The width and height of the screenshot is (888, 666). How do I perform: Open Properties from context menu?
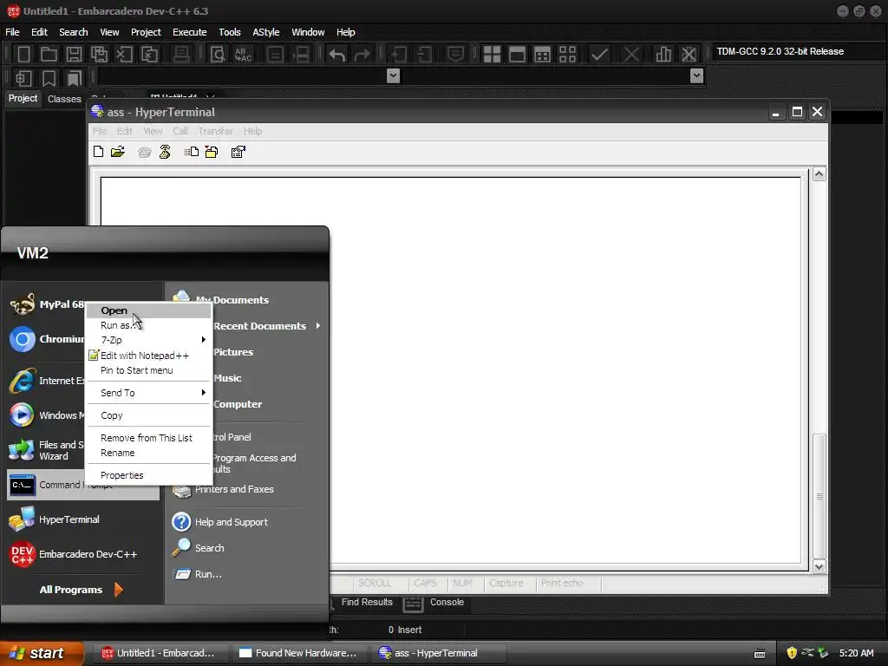(x=149, y=475)
